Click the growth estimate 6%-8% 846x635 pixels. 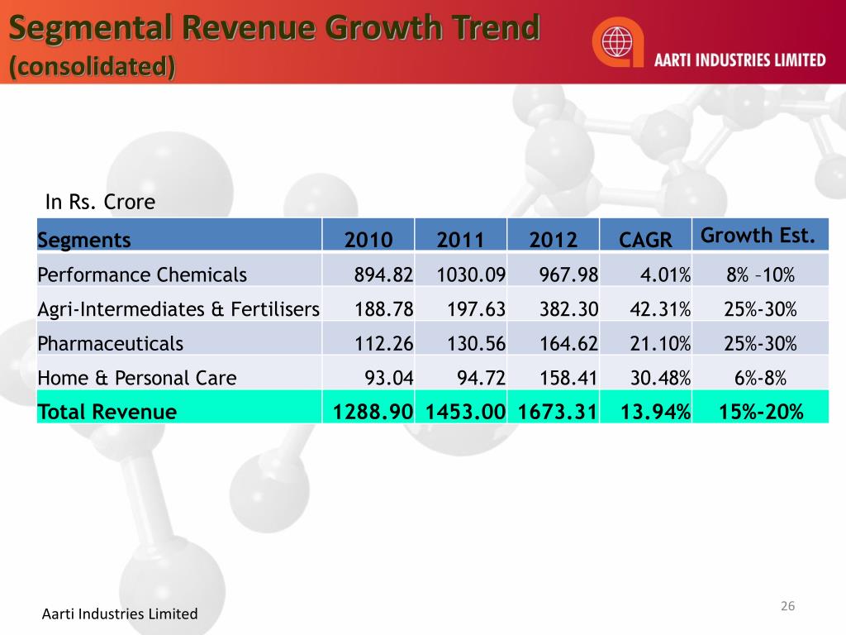[x=760, y=378]
